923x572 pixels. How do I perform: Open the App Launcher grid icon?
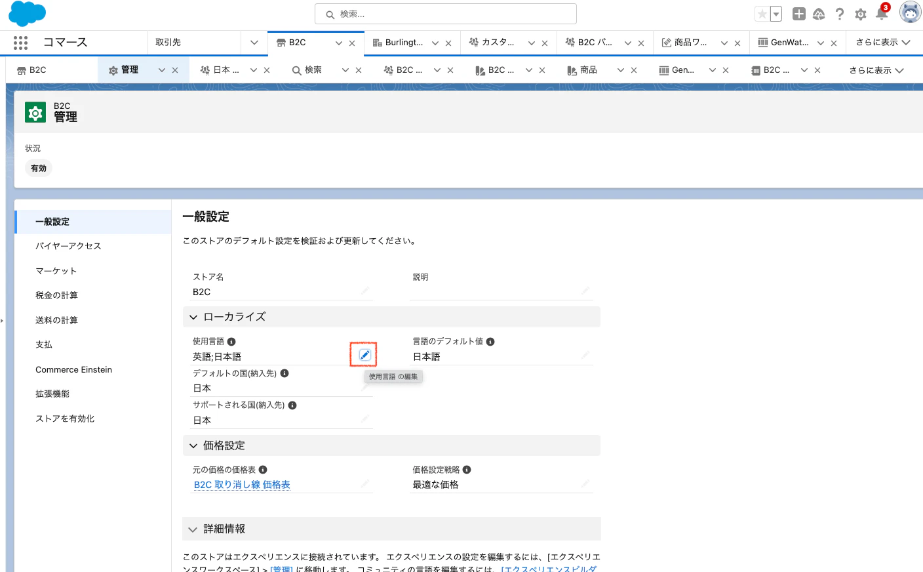click(20, 43)
